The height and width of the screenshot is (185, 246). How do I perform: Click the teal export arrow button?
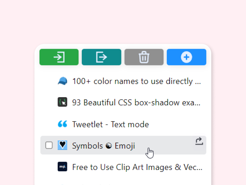pyautogui.click(x=101, y=57)
